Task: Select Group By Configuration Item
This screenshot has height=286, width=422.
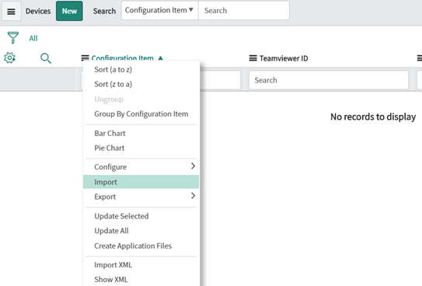Action: tap(141, 113)
